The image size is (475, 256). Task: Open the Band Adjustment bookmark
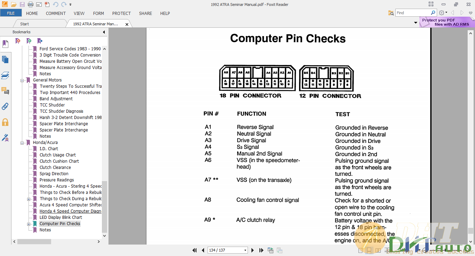tap(56, 99)
